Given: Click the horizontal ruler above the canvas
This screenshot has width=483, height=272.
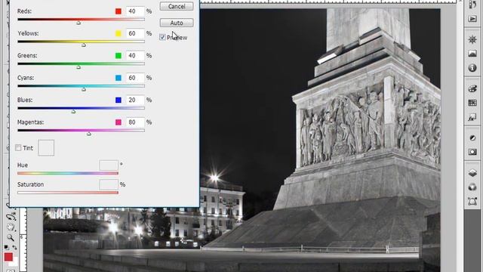Looking at the screenshot, I should [x=328, y=2].
